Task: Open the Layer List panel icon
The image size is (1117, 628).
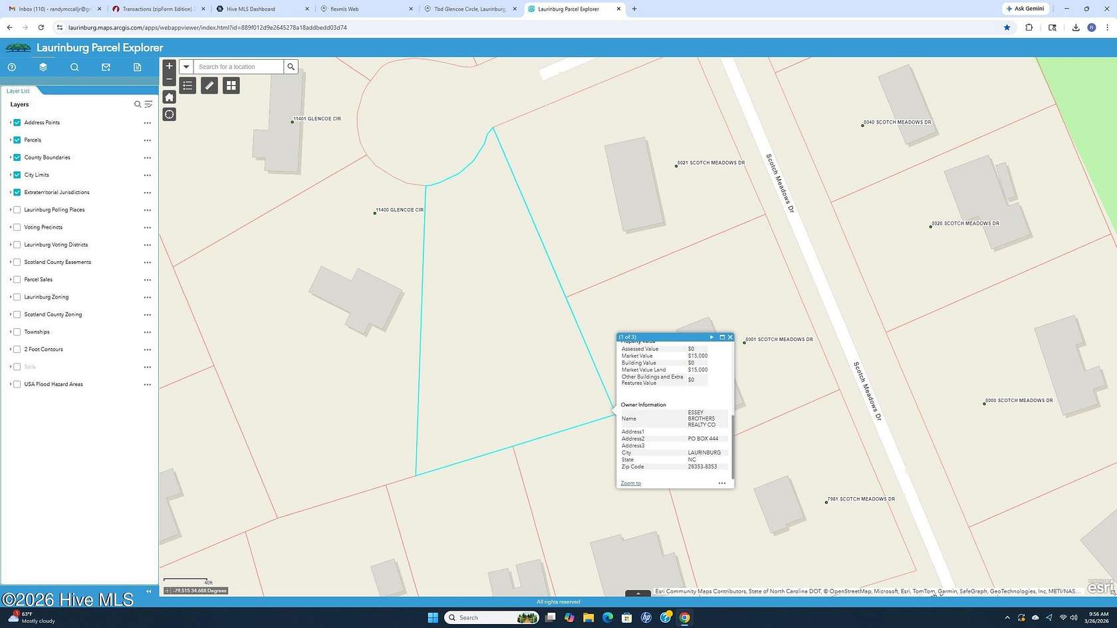Action: pyautogui.click(x=43, y=67)
